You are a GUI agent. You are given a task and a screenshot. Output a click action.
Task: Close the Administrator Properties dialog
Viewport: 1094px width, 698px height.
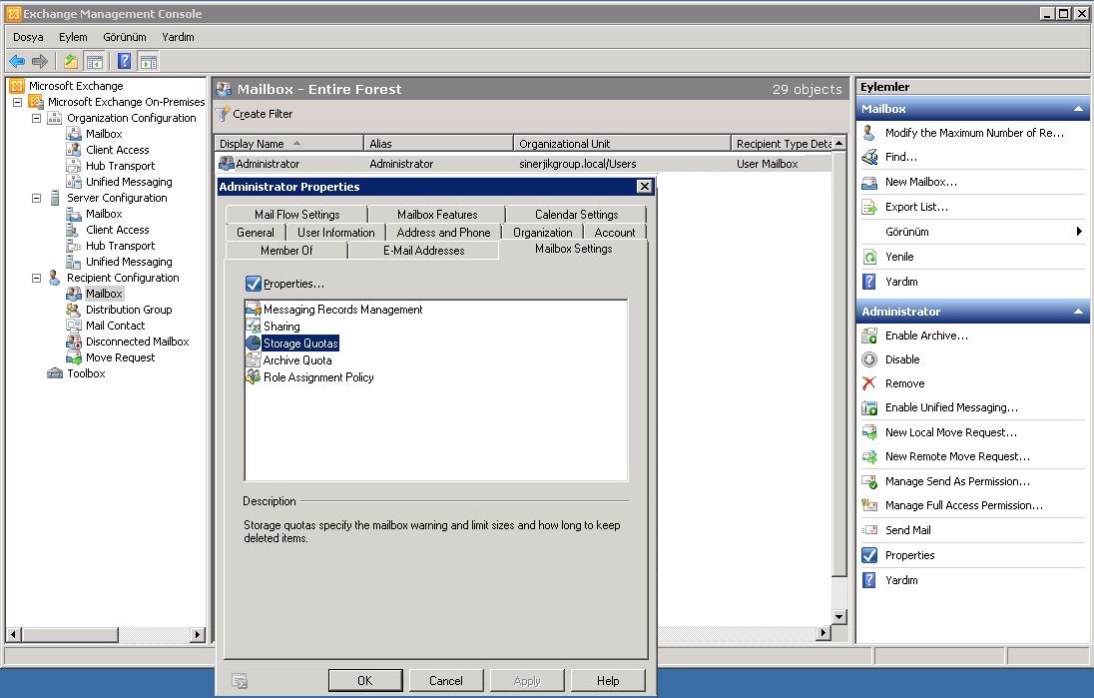pyautogui.click(x=645, y=187)
